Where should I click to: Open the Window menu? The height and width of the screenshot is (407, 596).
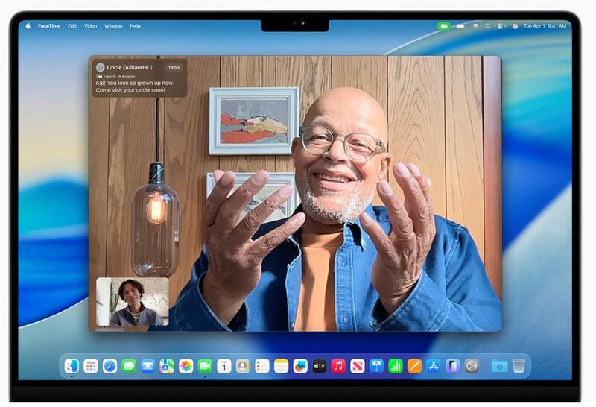tap(113, 26)
